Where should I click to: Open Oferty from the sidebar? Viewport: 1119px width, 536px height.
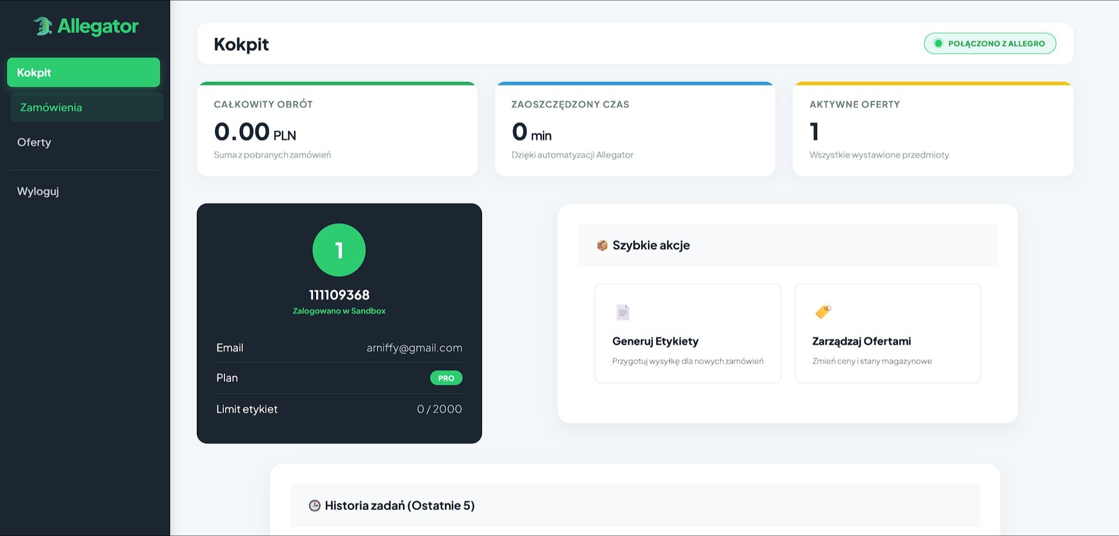click(x=83, y=142)
